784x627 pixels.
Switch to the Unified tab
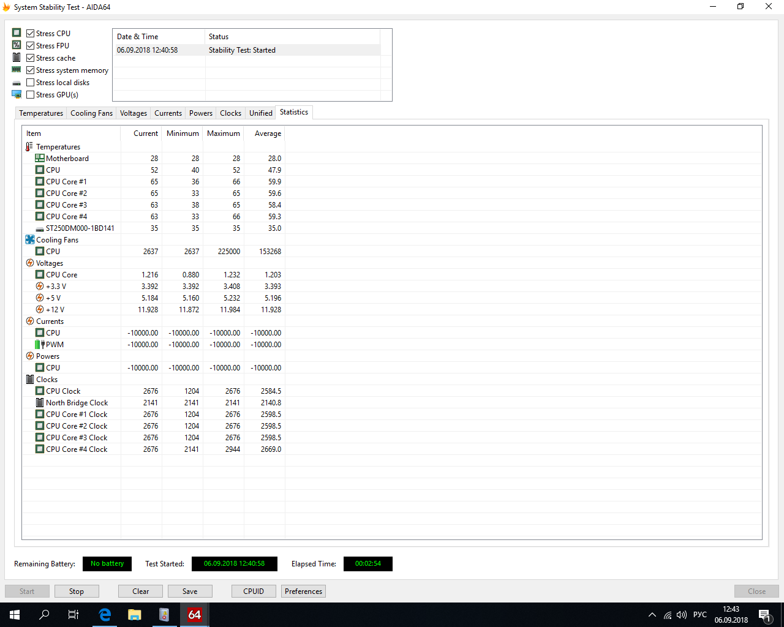click(x=261, y=113)
